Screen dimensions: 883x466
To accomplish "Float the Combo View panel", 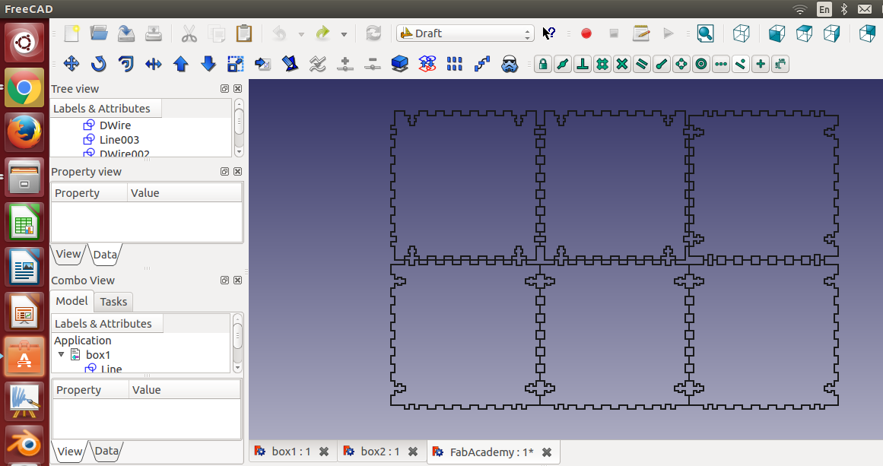I will [224, 280].
